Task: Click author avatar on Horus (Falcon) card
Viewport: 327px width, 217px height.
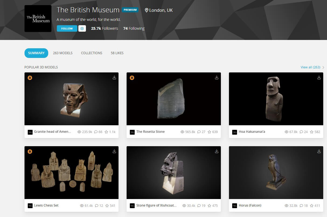Action: [x=235, y=206]
